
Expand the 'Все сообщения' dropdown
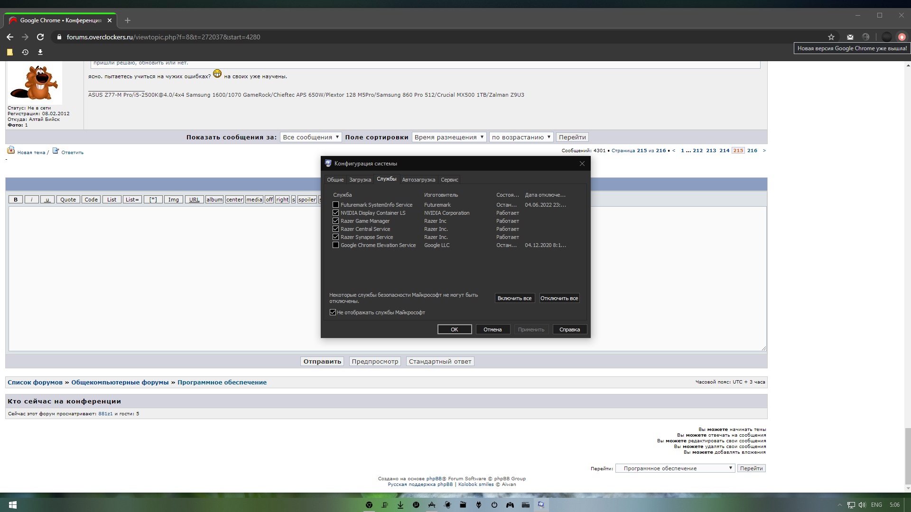click(311, 137)
